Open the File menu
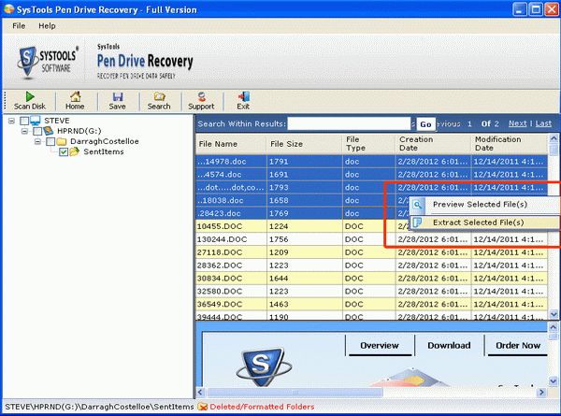The height and width of the screenshot is (416, 561). coord(19,25)
